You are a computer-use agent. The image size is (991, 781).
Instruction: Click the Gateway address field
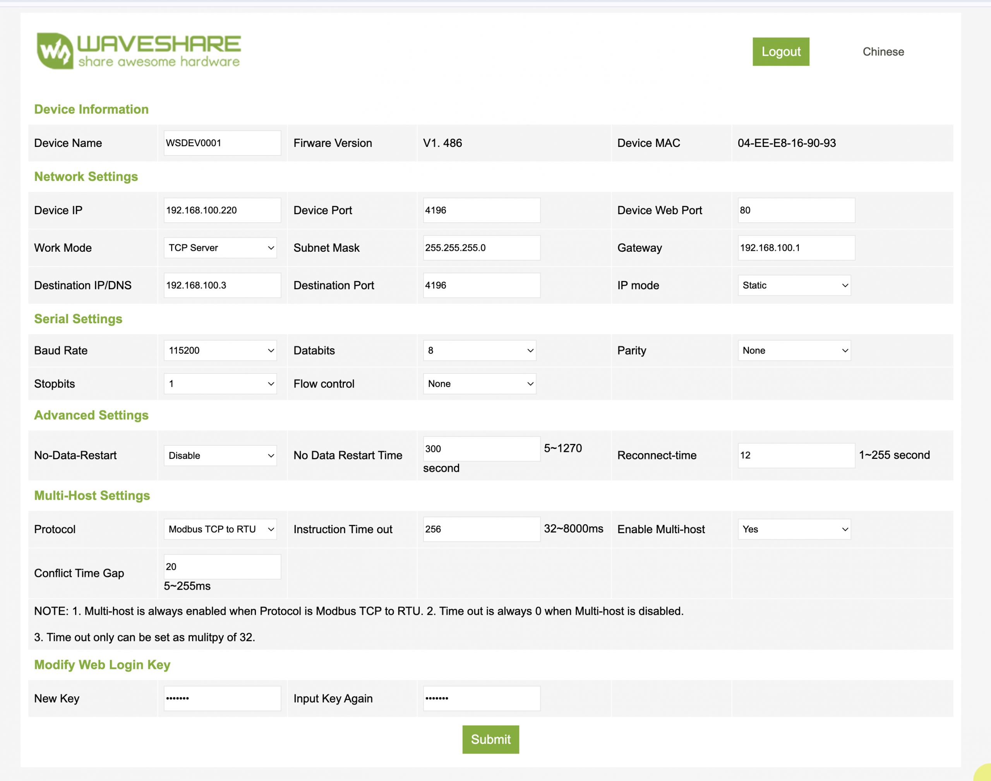point(796,248)
